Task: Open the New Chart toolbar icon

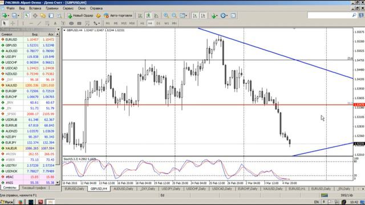Action: point(5,15)
